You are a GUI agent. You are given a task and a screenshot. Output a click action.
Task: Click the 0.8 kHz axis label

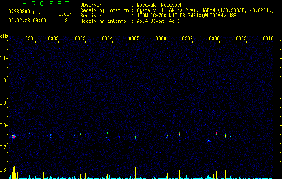pos(4,125)
